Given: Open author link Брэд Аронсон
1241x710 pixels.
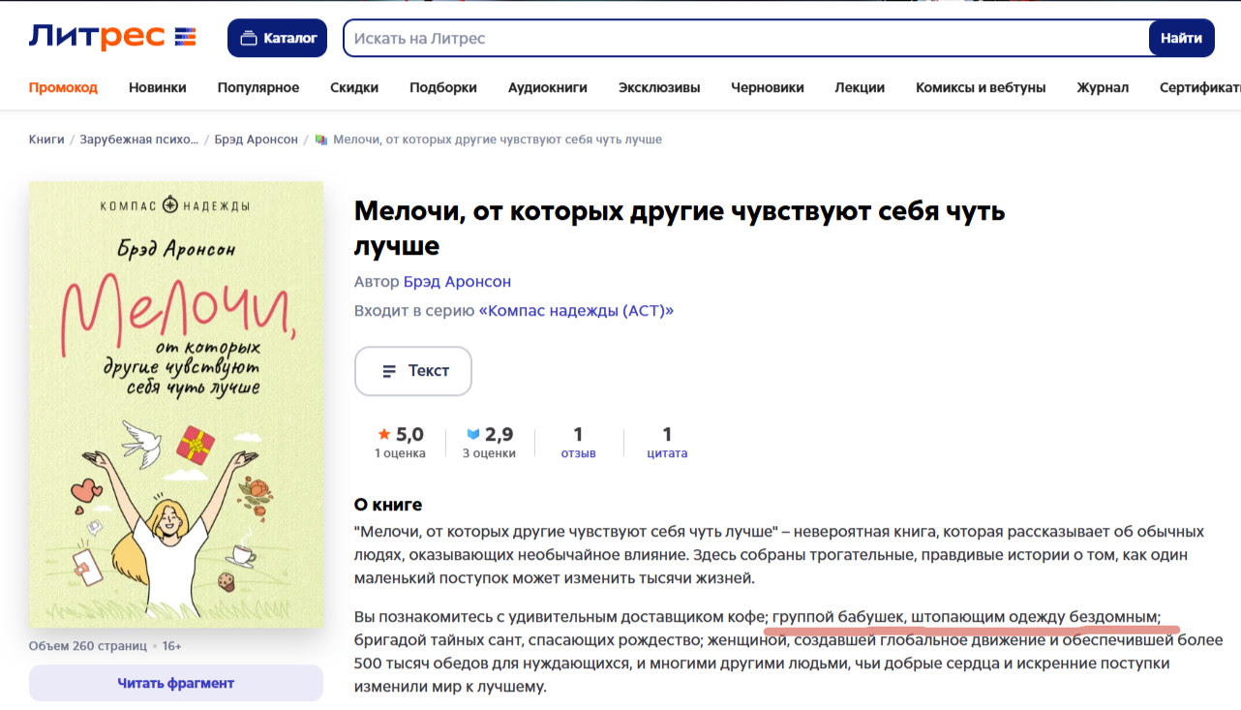Looking at the screenshot, I should [x=457, y=282].
